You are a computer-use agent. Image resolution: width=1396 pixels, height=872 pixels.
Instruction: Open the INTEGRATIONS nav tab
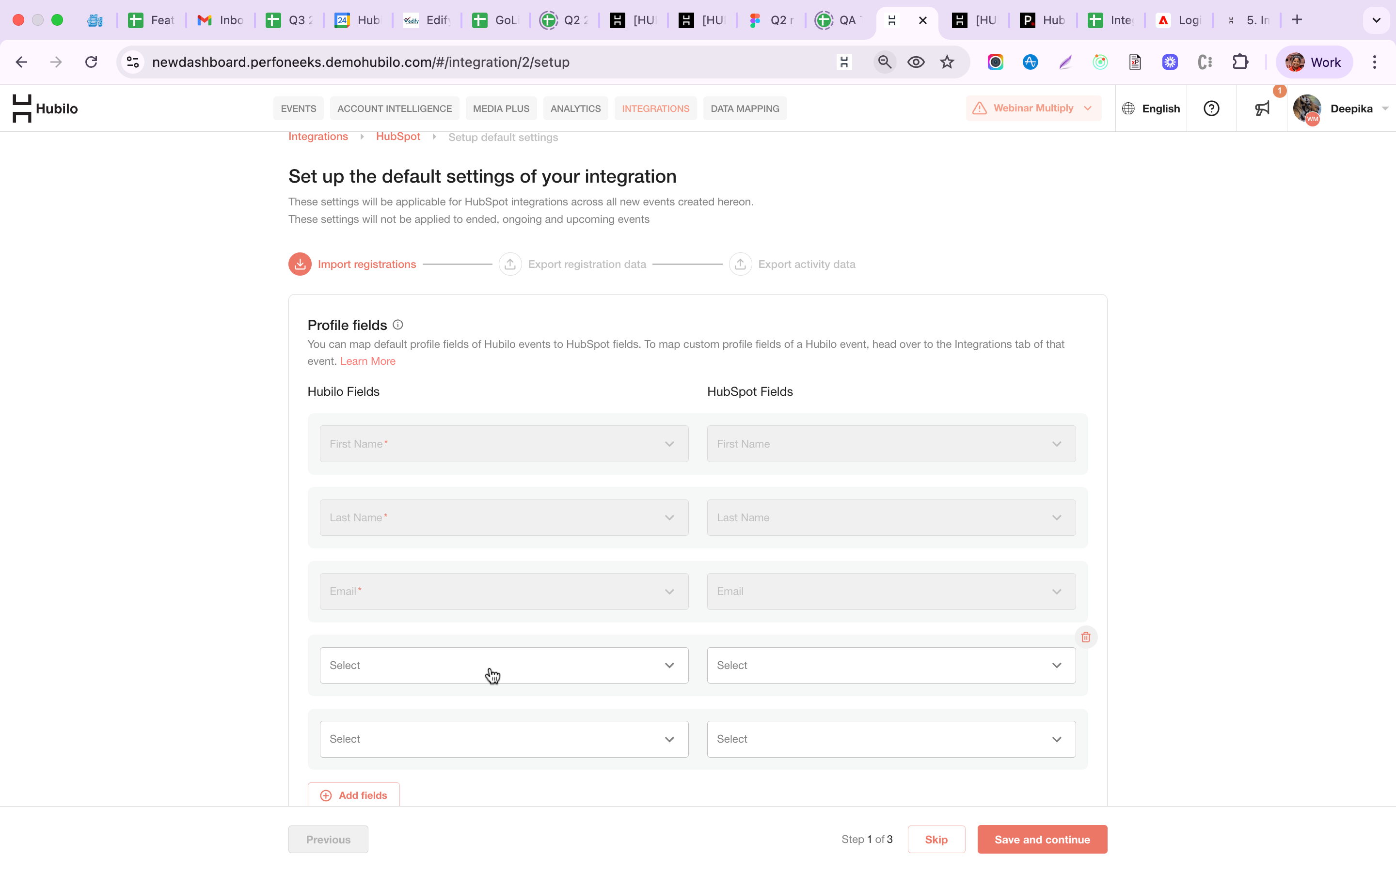[655, 109]
